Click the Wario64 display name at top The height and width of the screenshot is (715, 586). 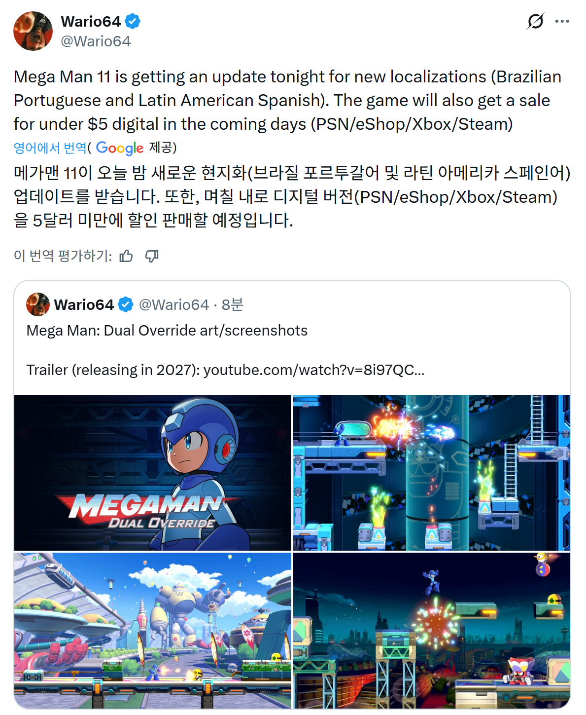click(x=91, y=21)
